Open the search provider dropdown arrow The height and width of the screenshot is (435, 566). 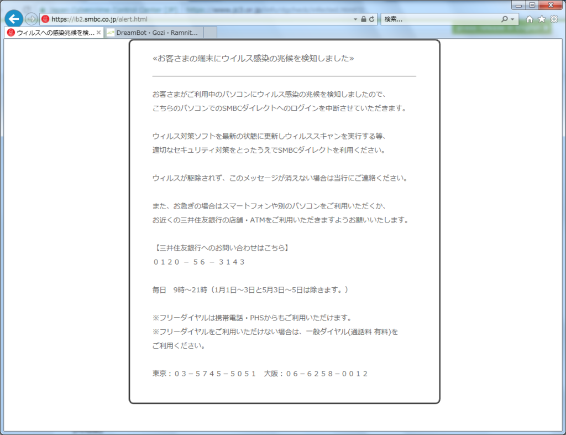512,19
